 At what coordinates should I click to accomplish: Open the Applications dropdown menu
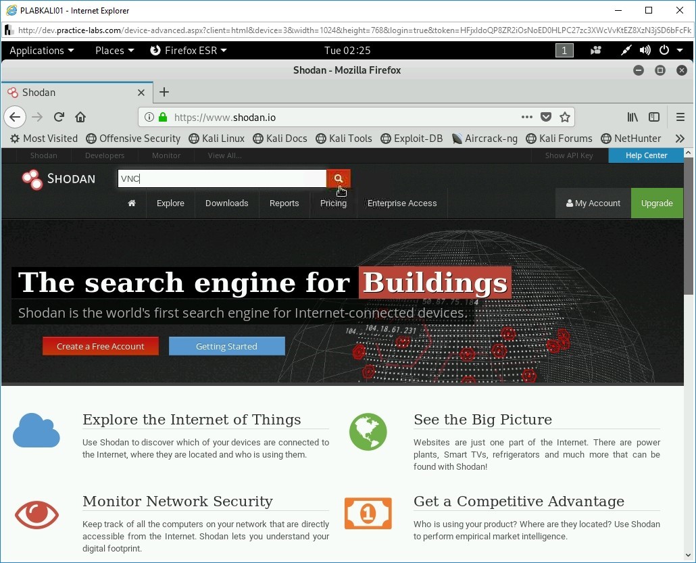coord(41,50)
